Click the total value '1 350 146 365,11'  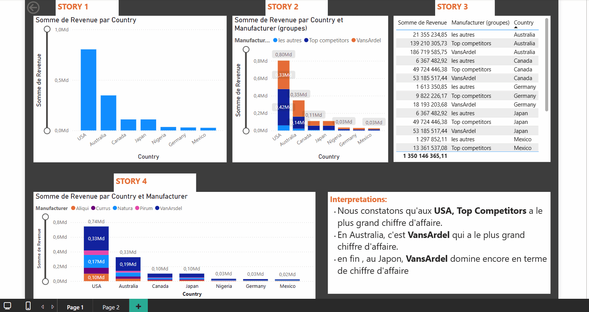(x=425, y=156)
